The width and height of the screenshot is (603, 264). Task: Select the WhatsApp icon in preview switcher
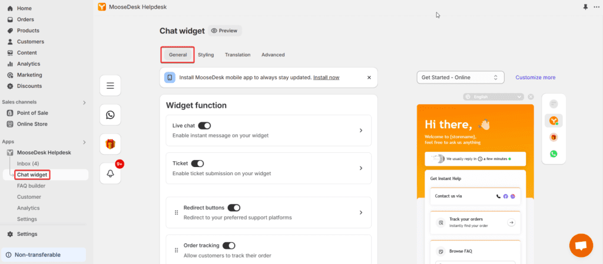click(x=554, y=154)
